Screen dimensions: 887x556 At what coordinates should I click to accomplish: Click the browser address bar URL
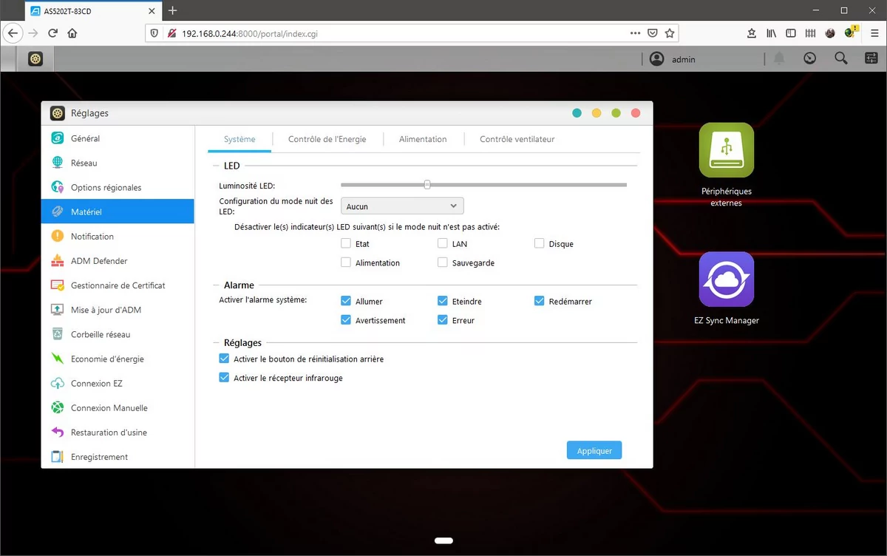pos(251,33)
